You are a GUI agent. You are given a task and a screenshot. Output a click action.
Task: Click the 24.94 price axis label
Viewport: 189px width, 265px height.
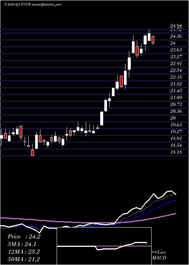coord(176,26)
